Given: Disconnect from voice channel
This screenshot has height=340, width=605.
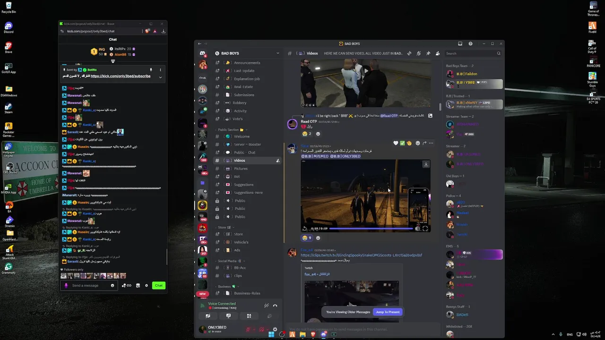Looking at the screenshot, I should tap(275, 306).
